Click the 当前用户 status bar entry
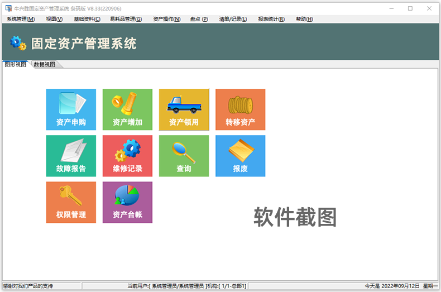 point(187,286)
